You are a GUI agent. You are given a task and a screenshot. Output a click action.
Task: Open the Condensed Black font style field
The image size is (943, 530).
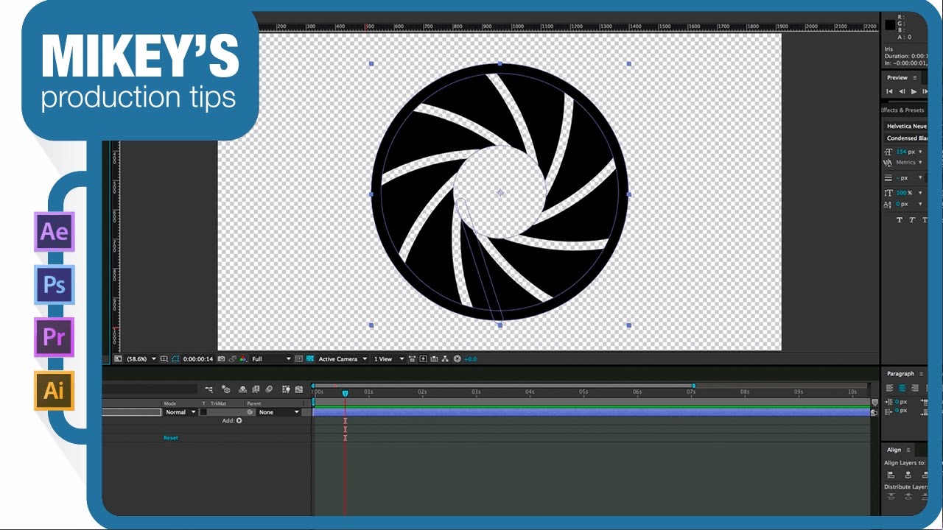[x=905, y=138]
